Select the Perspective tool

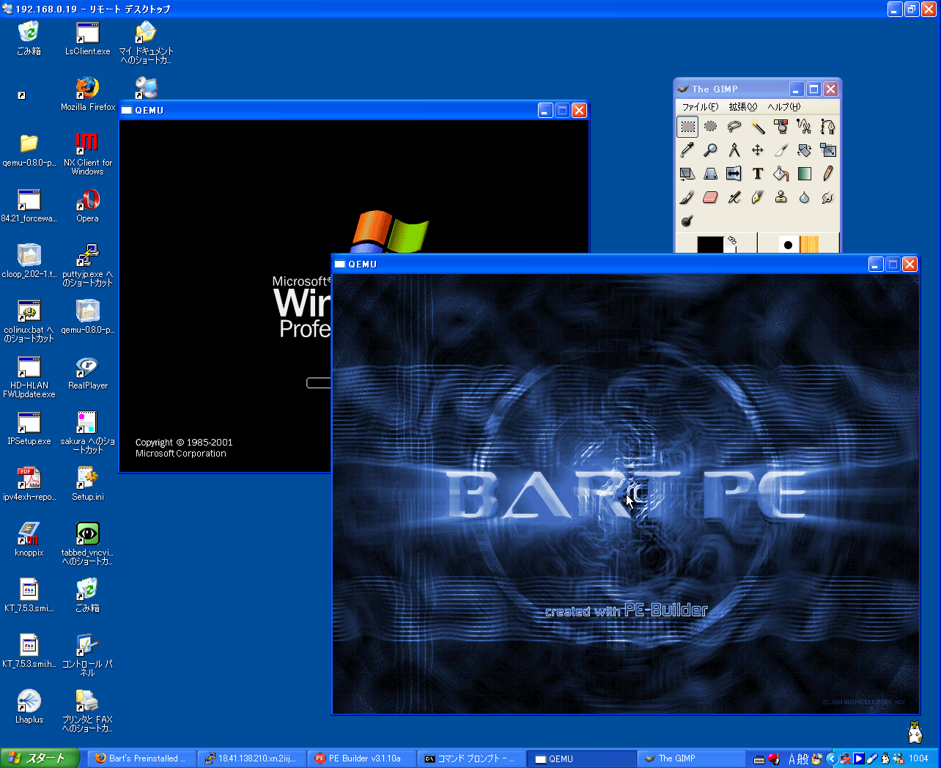coord(711,174)
